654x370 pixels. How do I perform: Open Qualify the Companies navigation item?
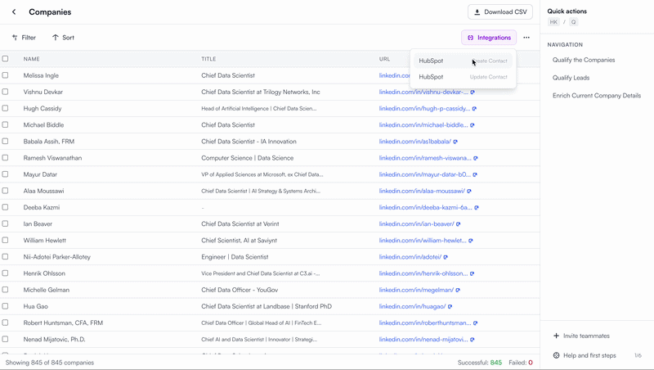[x=584, y=60]
